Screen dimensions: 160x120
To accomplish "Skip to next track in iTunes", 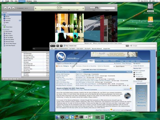I will (x=13, y=8).
